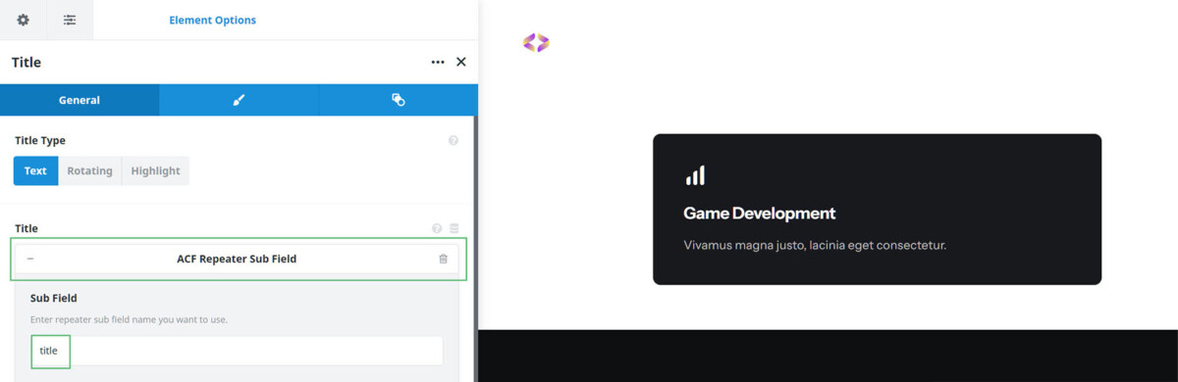The width and height of the screenshot is (1178, 382).
Task: Focus the Sub Field name input
Action: pyautogui.click(x=237, y=351)
